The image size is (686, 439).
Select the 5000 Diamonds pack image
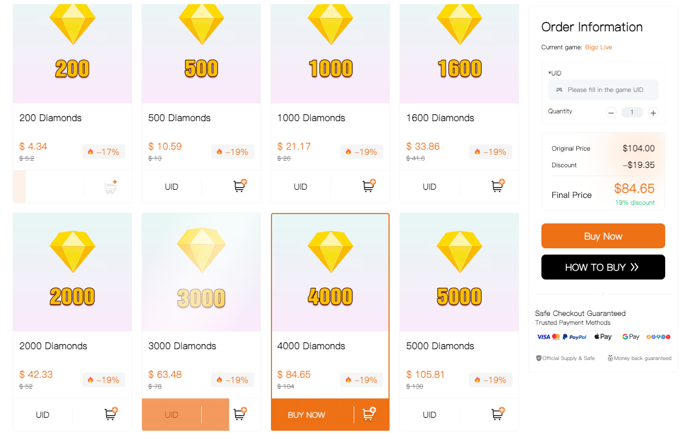[x=459, y=272]
